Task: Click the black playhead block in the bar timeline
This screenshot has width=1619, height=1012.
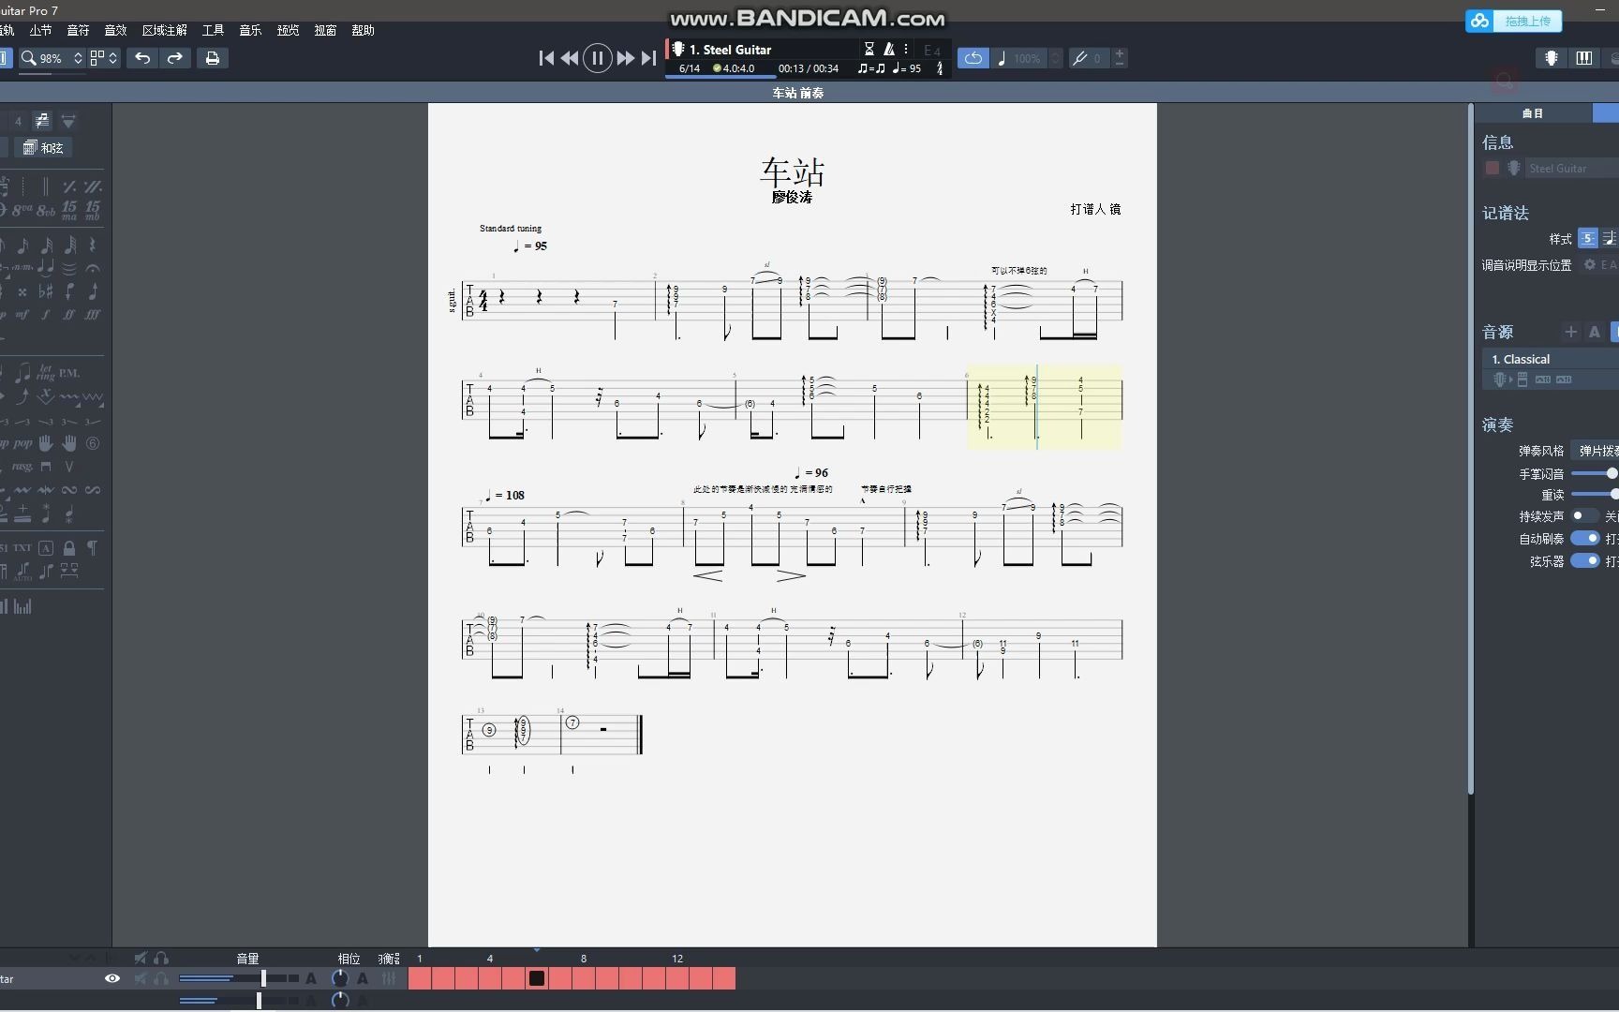Action: pos(536,978)
